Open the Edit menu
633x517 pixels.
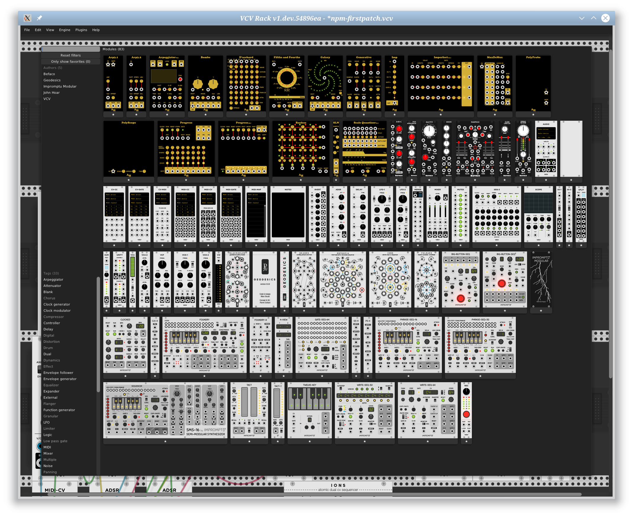(x=38, y=30)
